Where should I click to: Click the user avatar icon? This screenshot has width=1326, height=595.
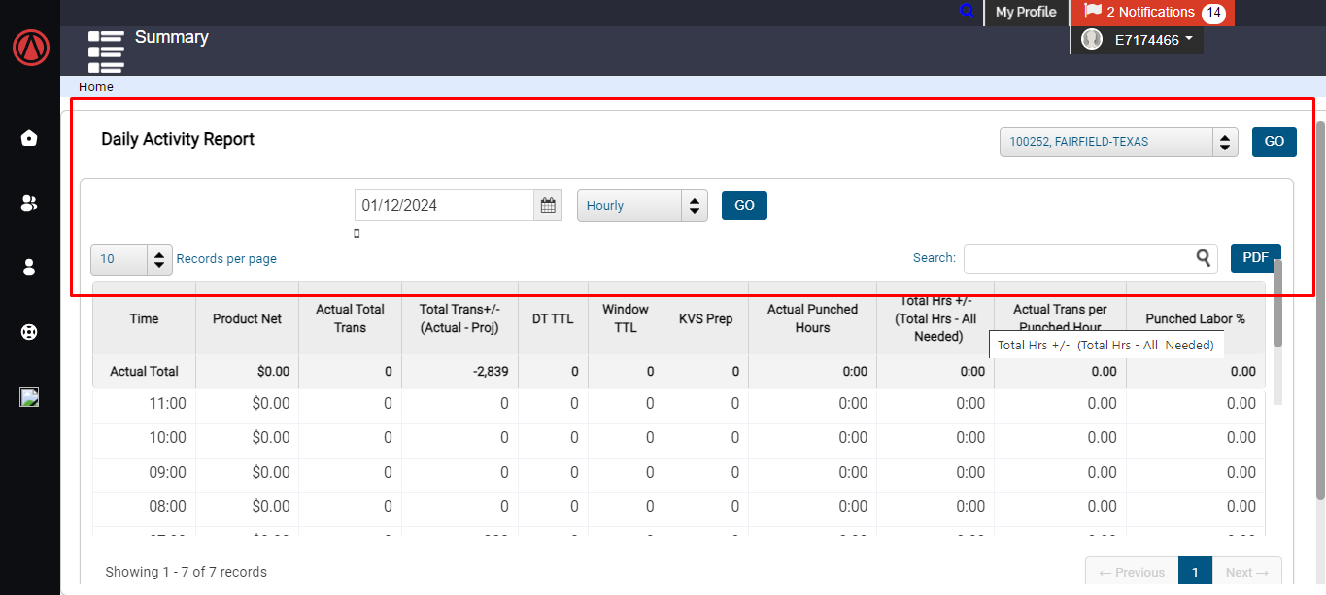1092,39
